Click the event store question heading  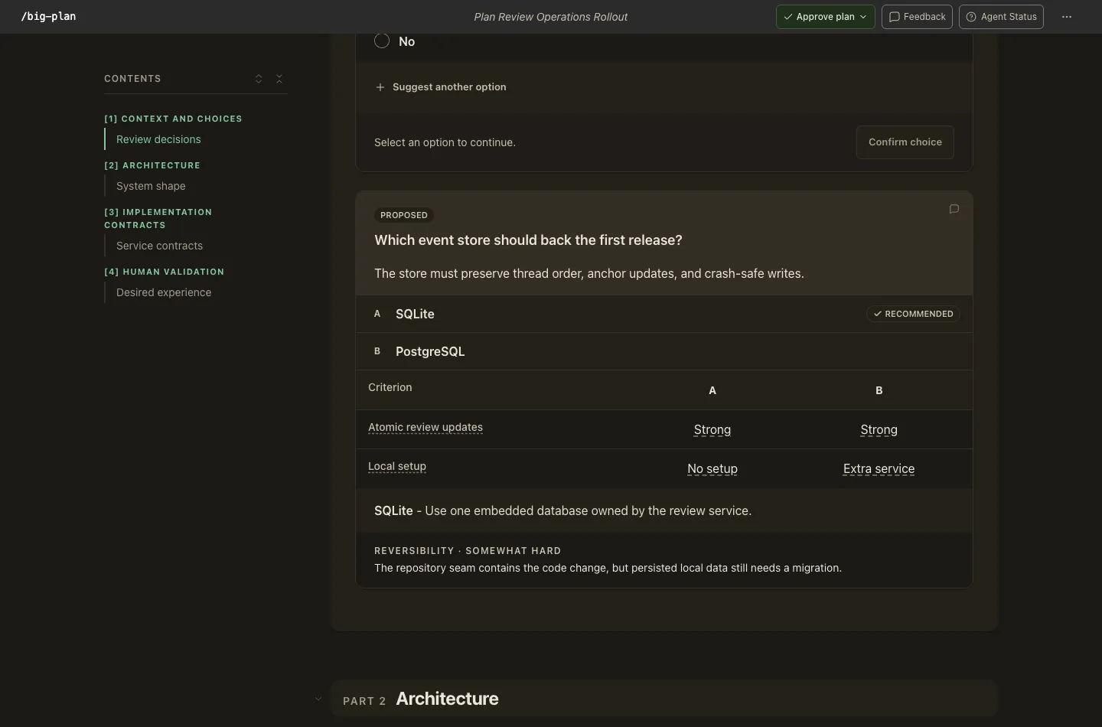tap(528, 240)
